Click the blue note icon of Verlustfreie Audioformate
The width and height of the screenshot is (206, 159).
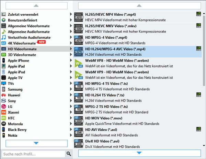pyautogui.click(x=4, y=37)
